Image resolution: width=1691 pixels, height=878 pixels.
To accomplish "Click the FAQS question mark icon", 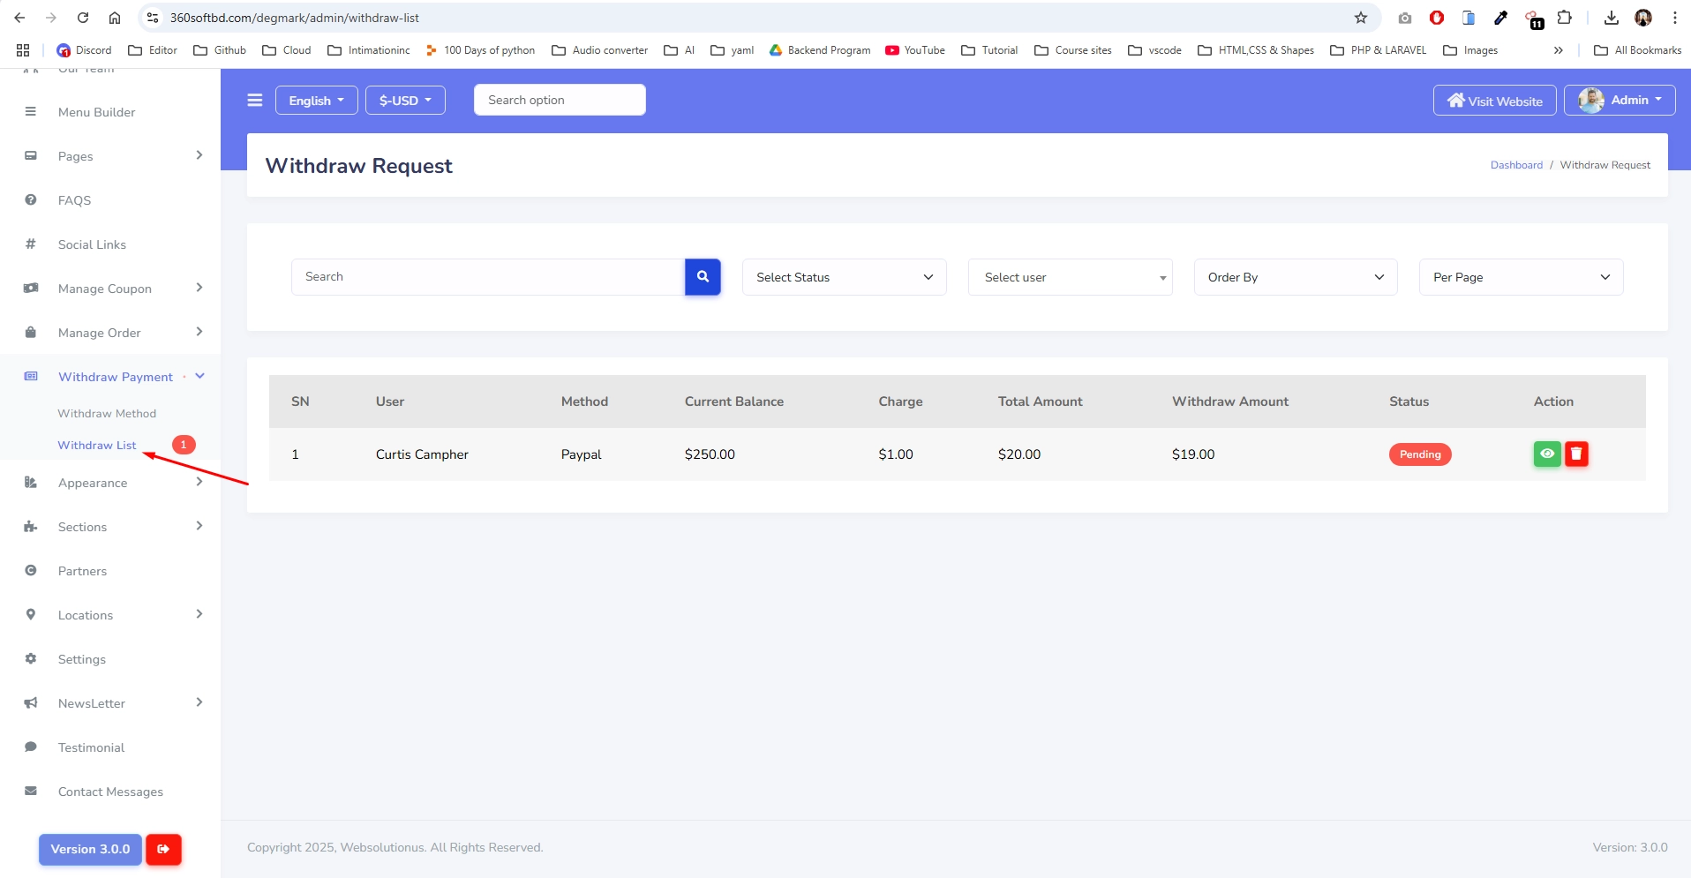I will tap(31, 200).
